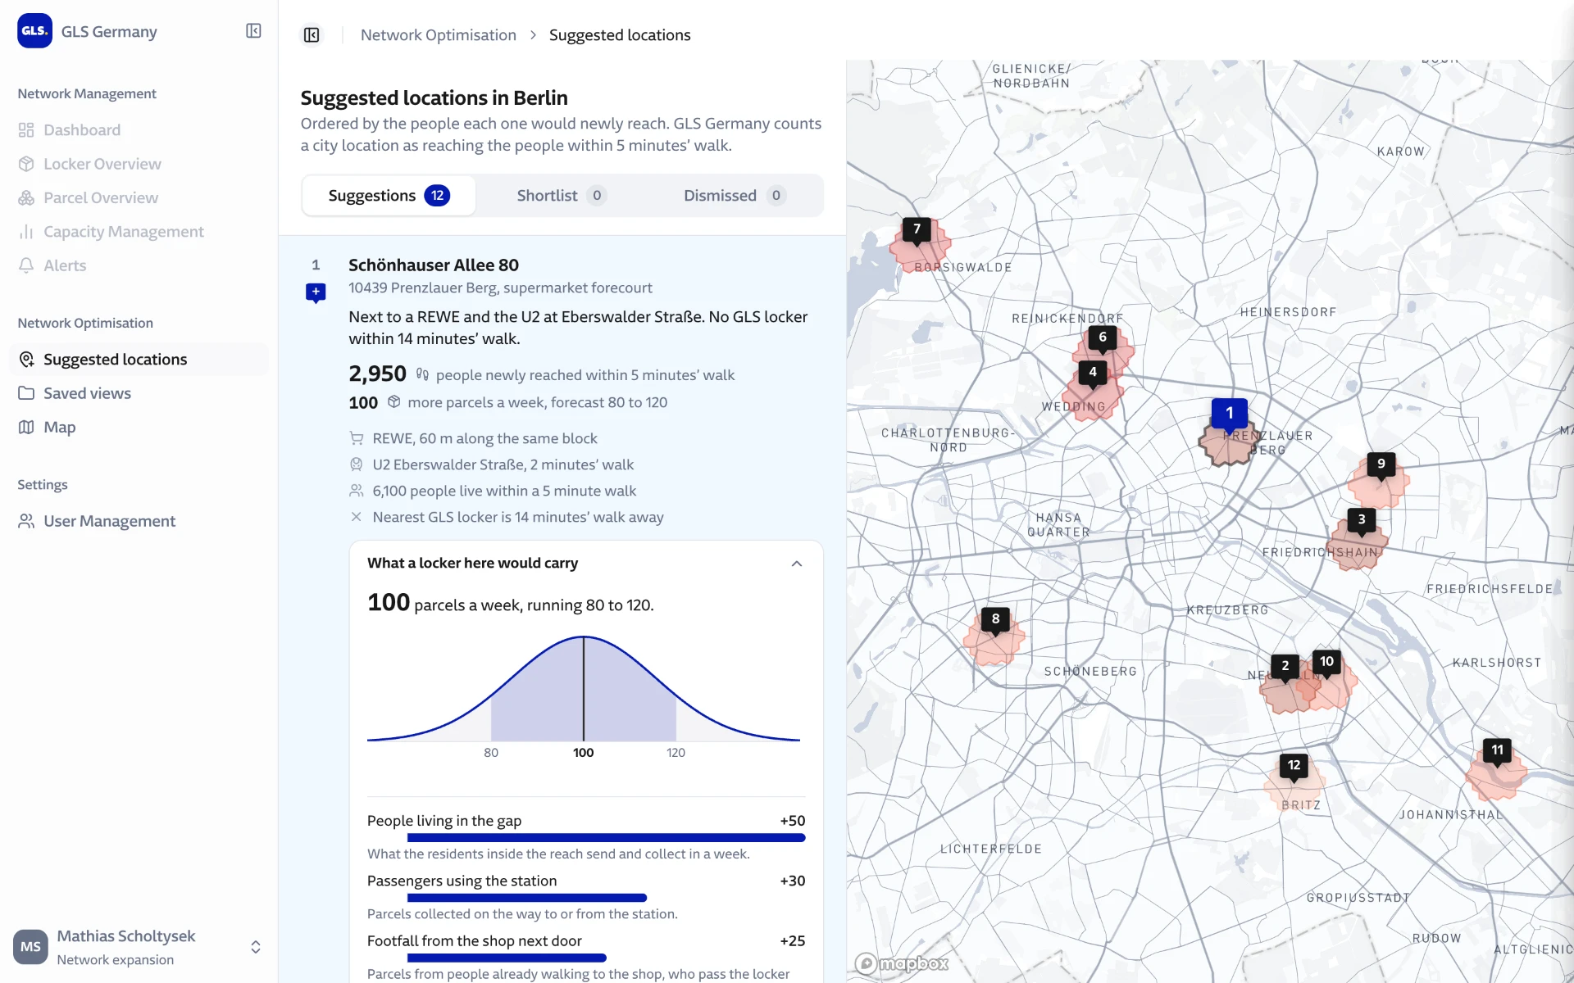Select map marker 2 on the map
Viewport: 1574px width, 983px height.
pos(1285,667)
